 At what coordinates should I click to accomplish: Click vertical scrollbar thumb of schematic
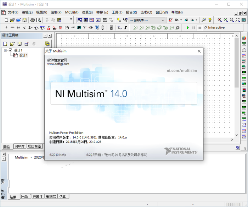click(x=236, y=62)
